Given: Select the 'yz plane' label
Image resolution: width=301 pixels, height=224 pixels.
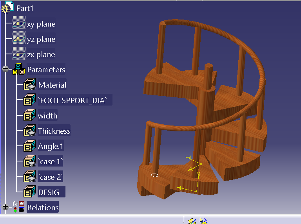Looking at the screenshot, I should [41, 39].
